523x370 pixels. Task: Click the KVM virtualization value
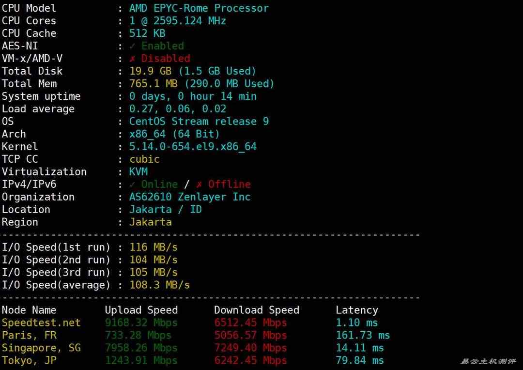pos(138,172)
